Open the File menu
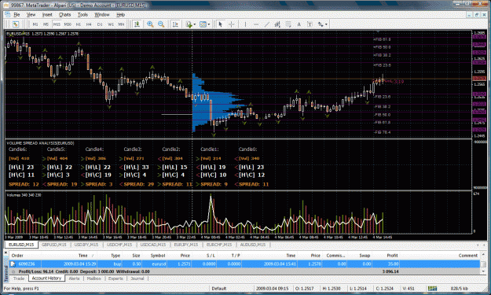Image resolution: width=491 pixels, height=295 pixels. pos(16,15)
